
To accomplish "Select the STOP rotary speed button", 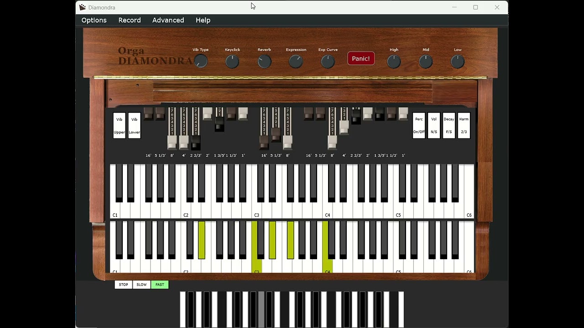I will coord(123,285).
